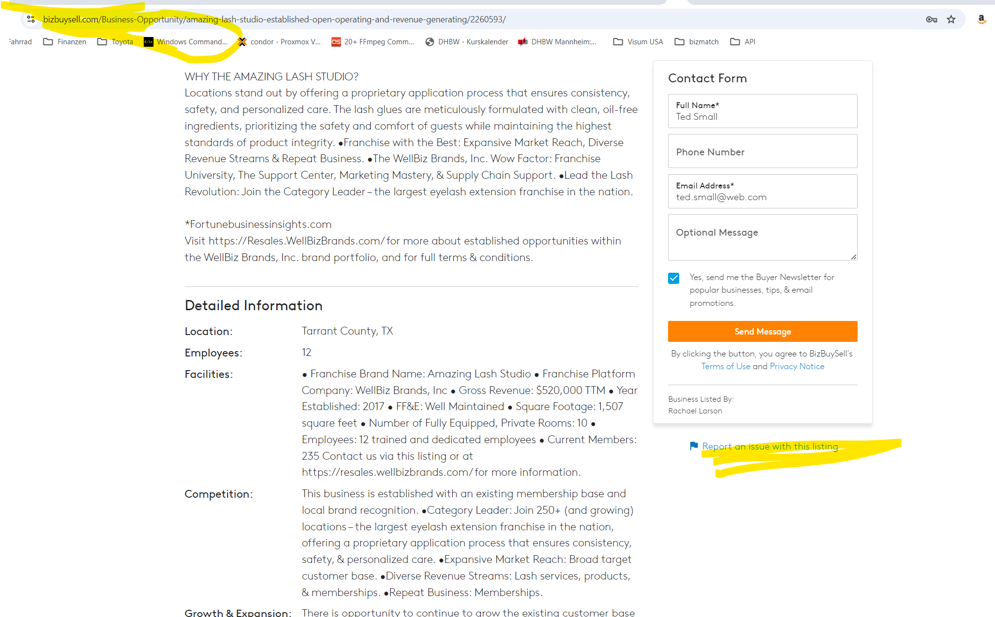Expand the Visum USA bookmarks folder
Image resolution: width=995 pixels, height=617 pixels.
tap(638, 42)
